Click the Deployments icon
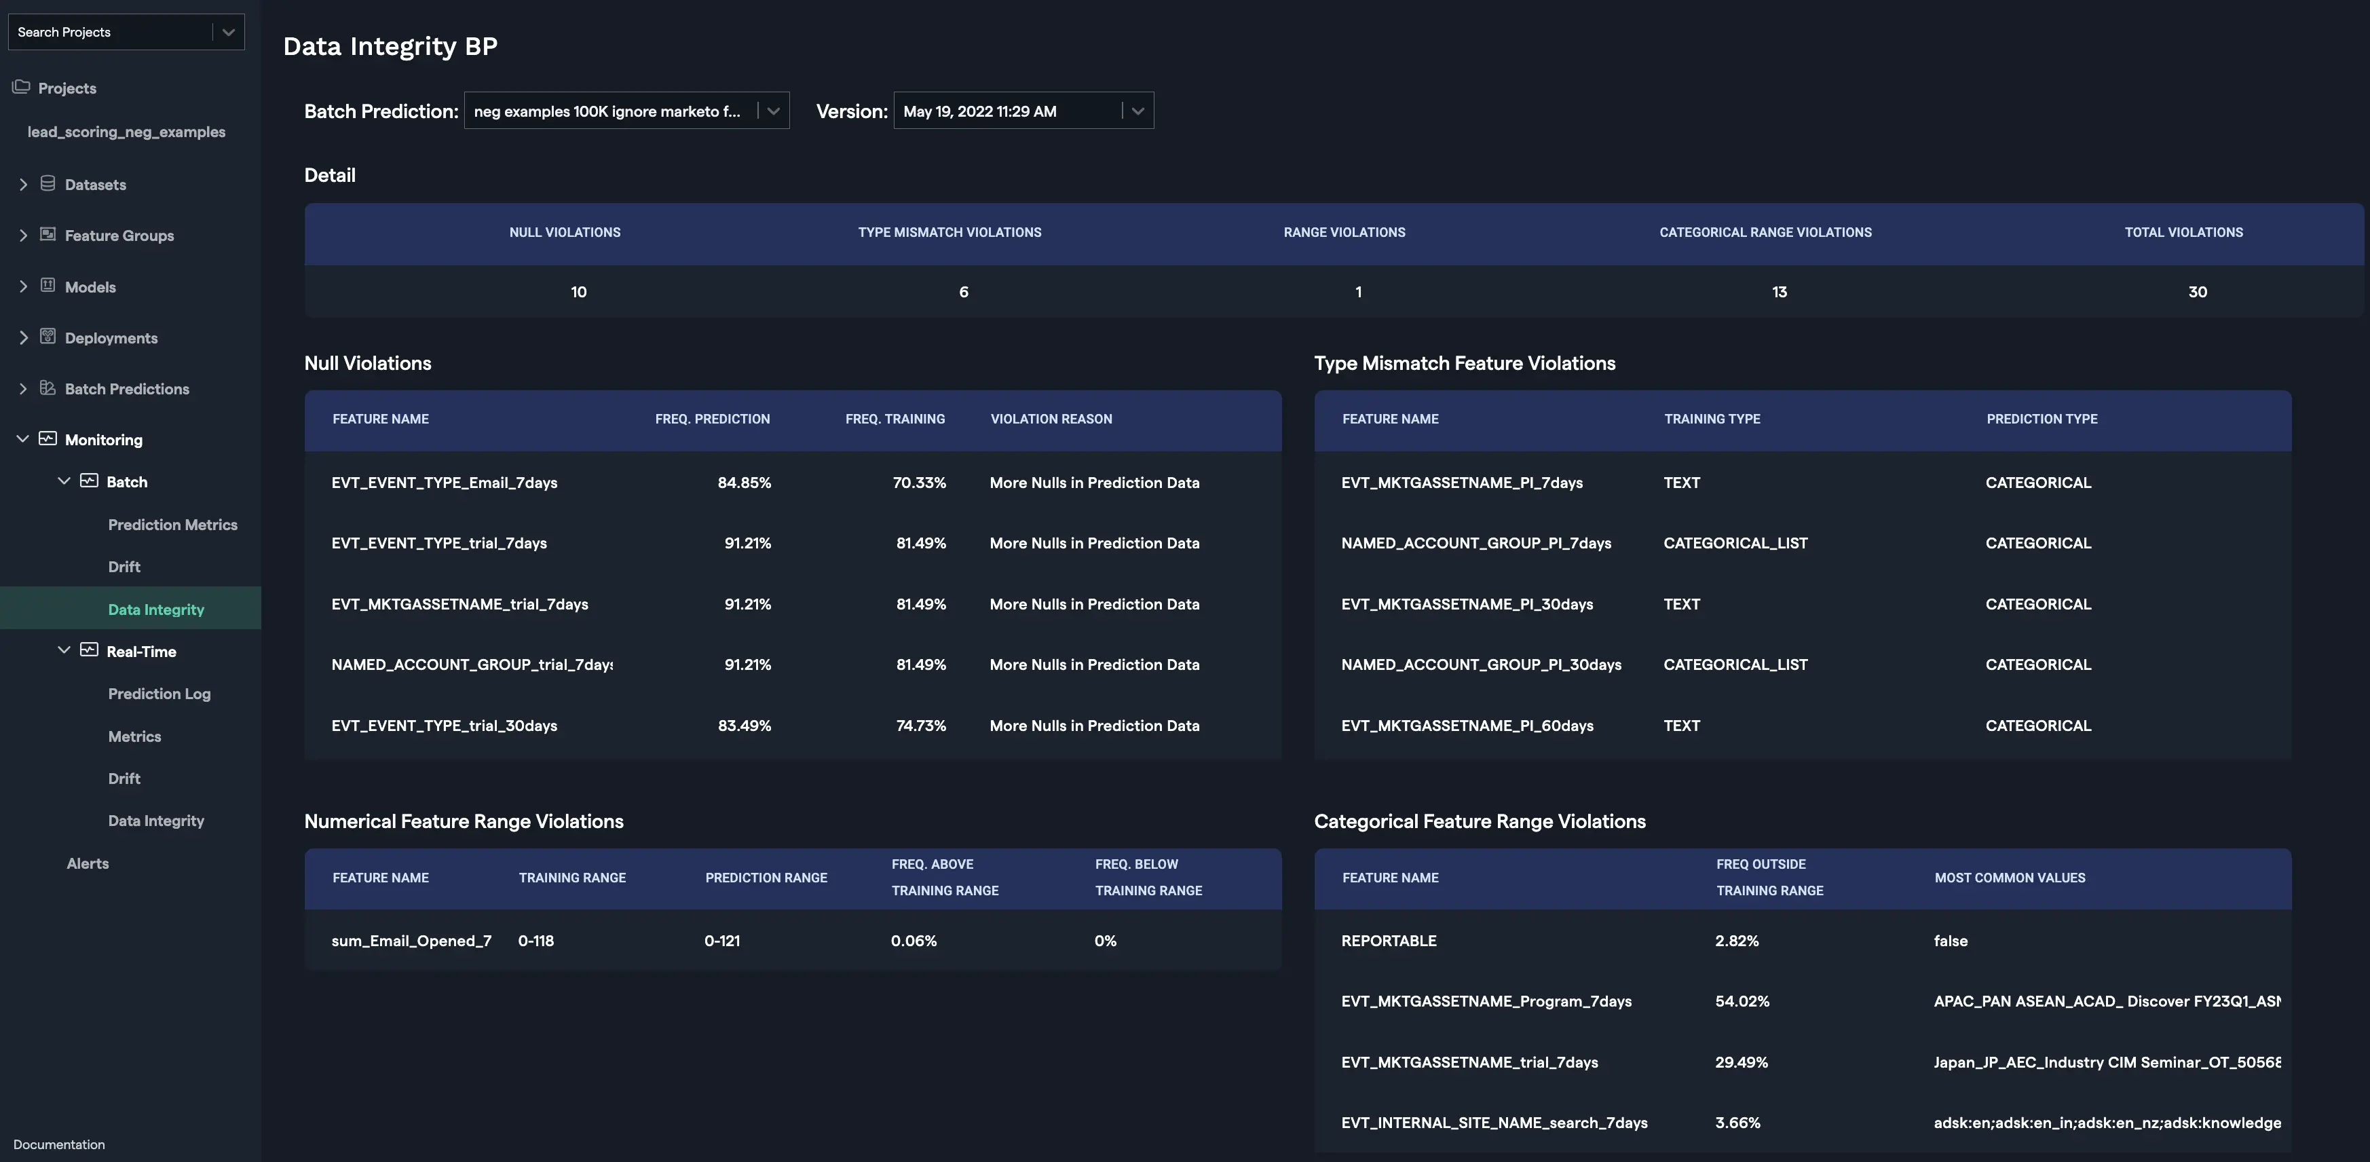The image size is (2370, 1162). (48, 337)
